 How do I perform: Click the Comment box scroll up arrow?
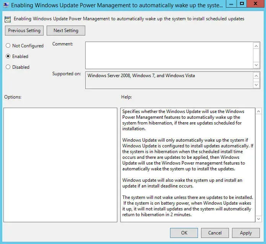pos(256,46)
